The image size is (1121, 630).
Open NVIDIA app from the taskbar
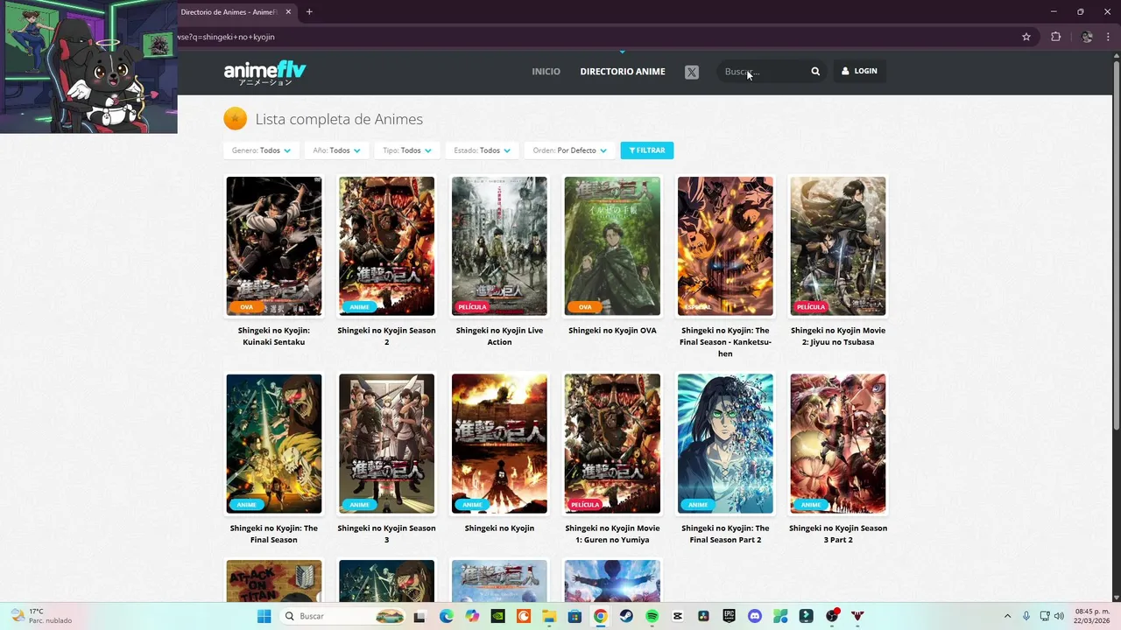point(497,616)
